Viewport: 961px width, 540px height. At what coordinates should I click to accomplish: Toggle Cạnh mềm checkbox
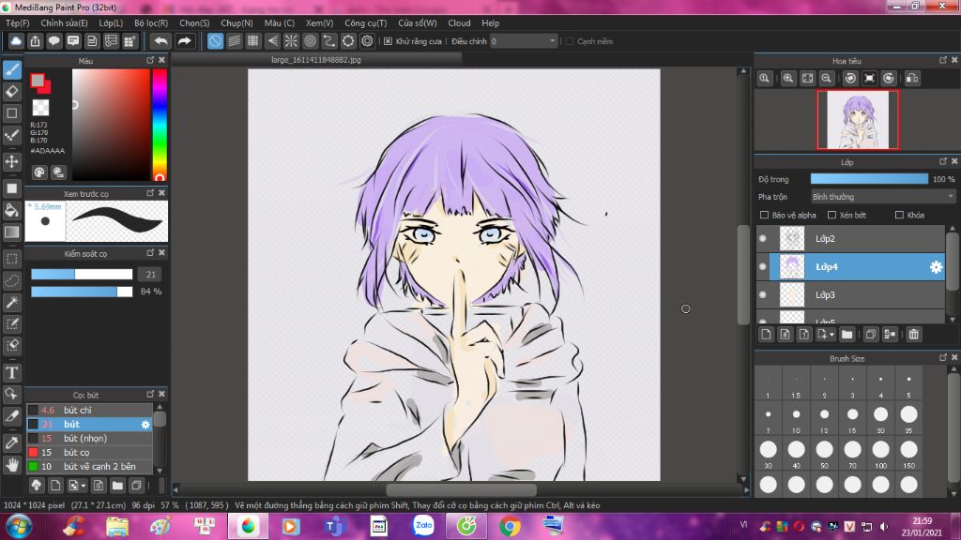click(570, 41)
